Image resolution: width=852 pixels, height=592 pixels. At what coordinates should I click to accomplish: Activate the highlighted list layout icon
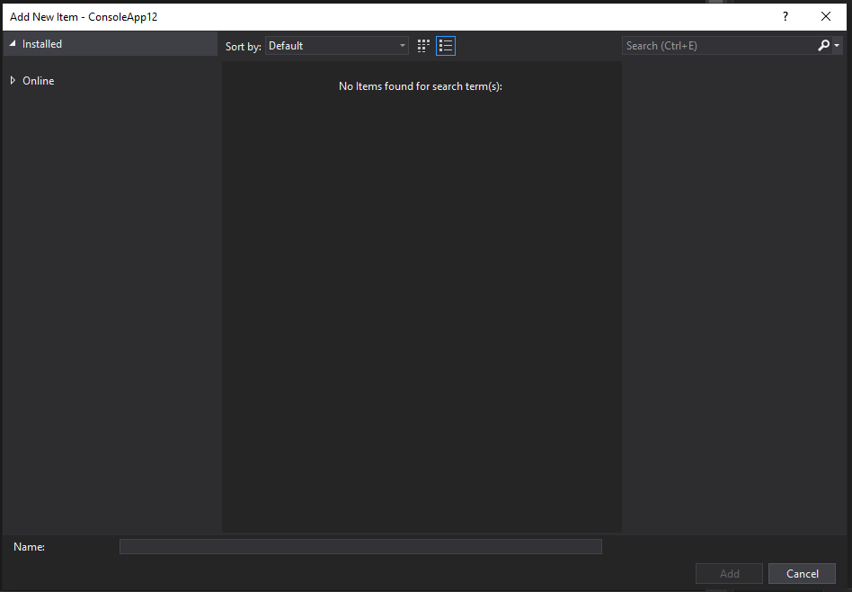(x=445, y=45)
